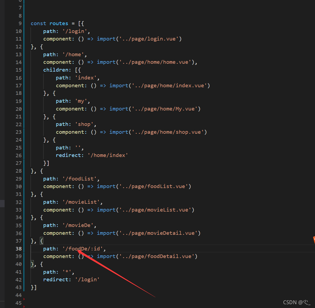The width and height of the screenshot is (315, 308).
Task: Click line number 40 in the gutter
Action: (18, 264)
